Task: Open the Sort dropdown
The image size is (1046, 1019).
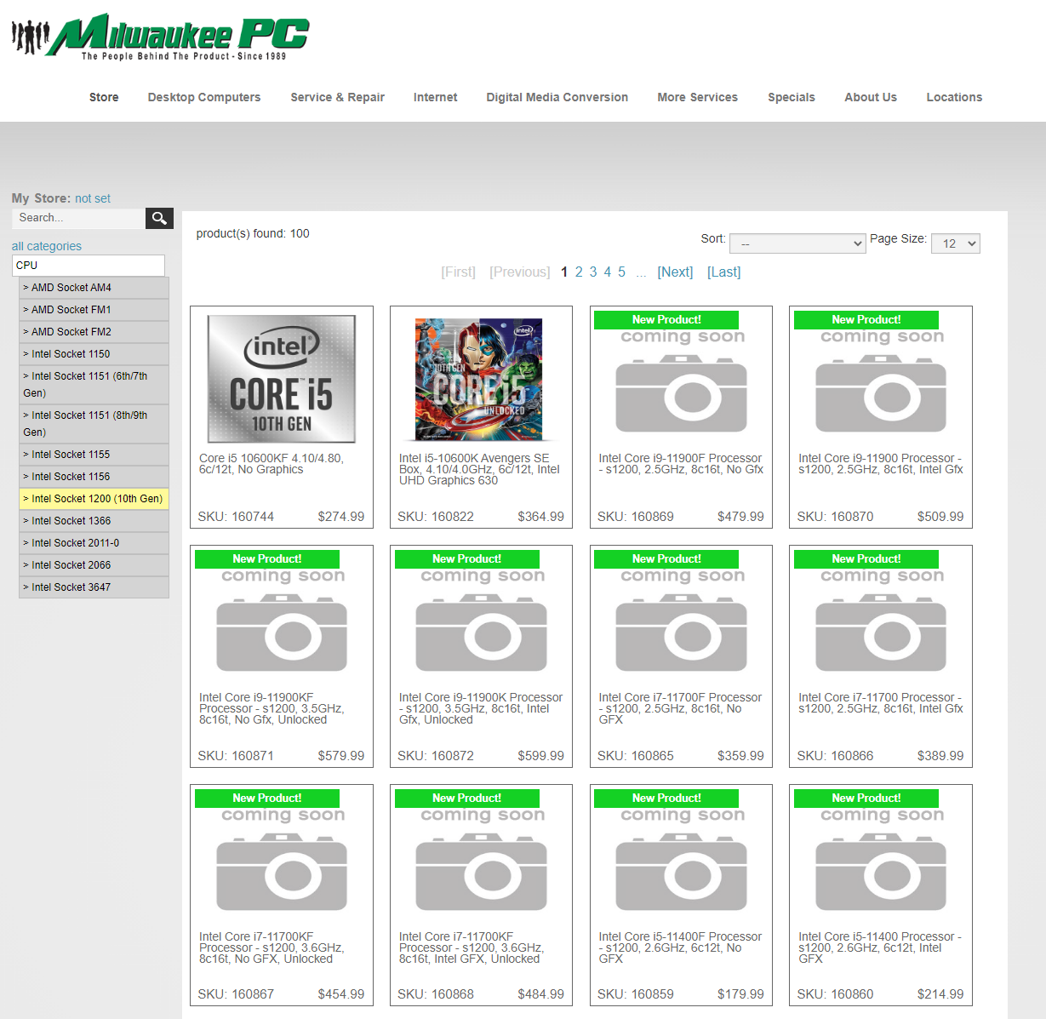Action: tap(797, 243)
